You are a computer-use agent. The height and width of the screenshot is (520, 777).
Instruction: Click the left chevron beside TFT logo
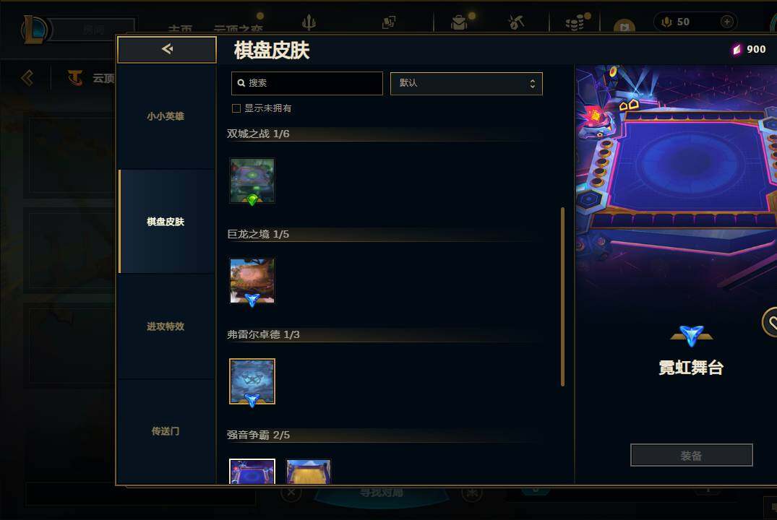pos(27,77)
